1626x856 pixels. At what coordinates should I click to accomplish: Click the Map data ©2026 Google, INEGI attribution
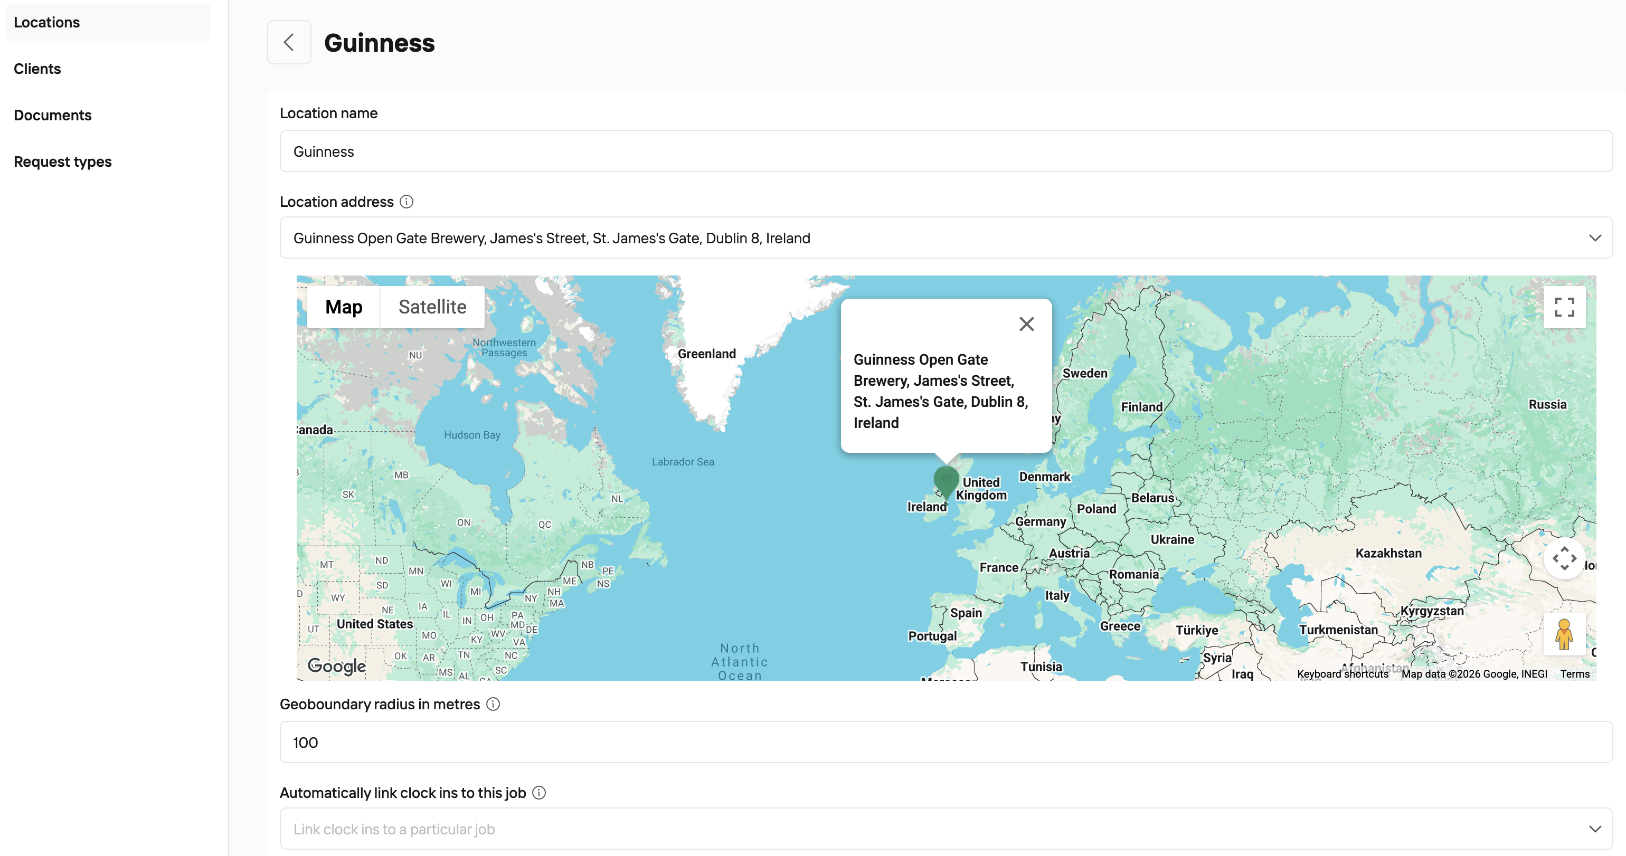pyautogui.click(x=1474, y=674)
